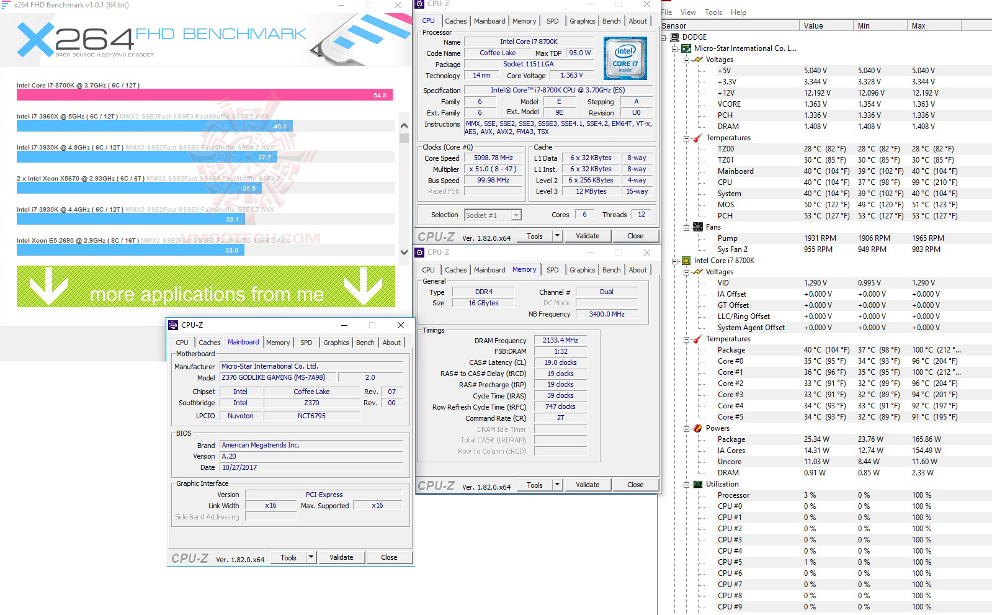Collapse the Fans node
The width and height of the screenshot is (992, 615).
point(686,228)
